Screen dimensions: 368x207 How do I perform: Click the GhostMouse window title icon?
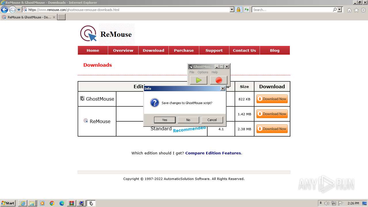[191, 67]
